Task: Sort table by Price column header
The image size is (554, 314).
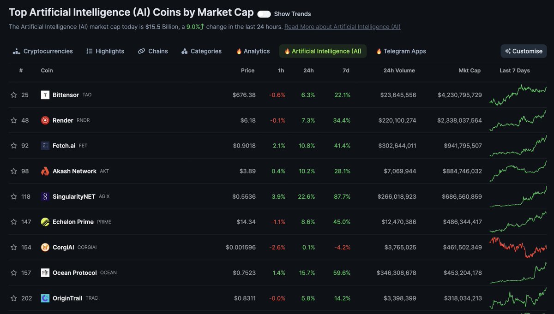Action: tap(248, 71)
